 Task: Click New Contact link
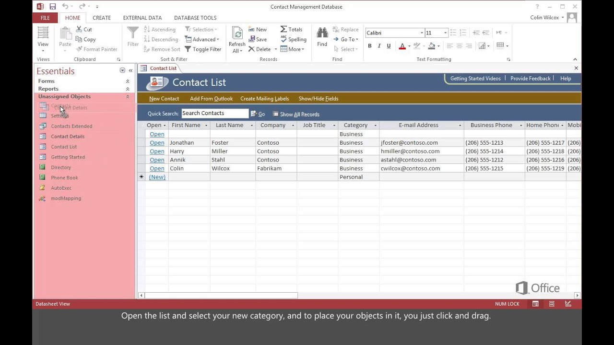click(164, 99)
